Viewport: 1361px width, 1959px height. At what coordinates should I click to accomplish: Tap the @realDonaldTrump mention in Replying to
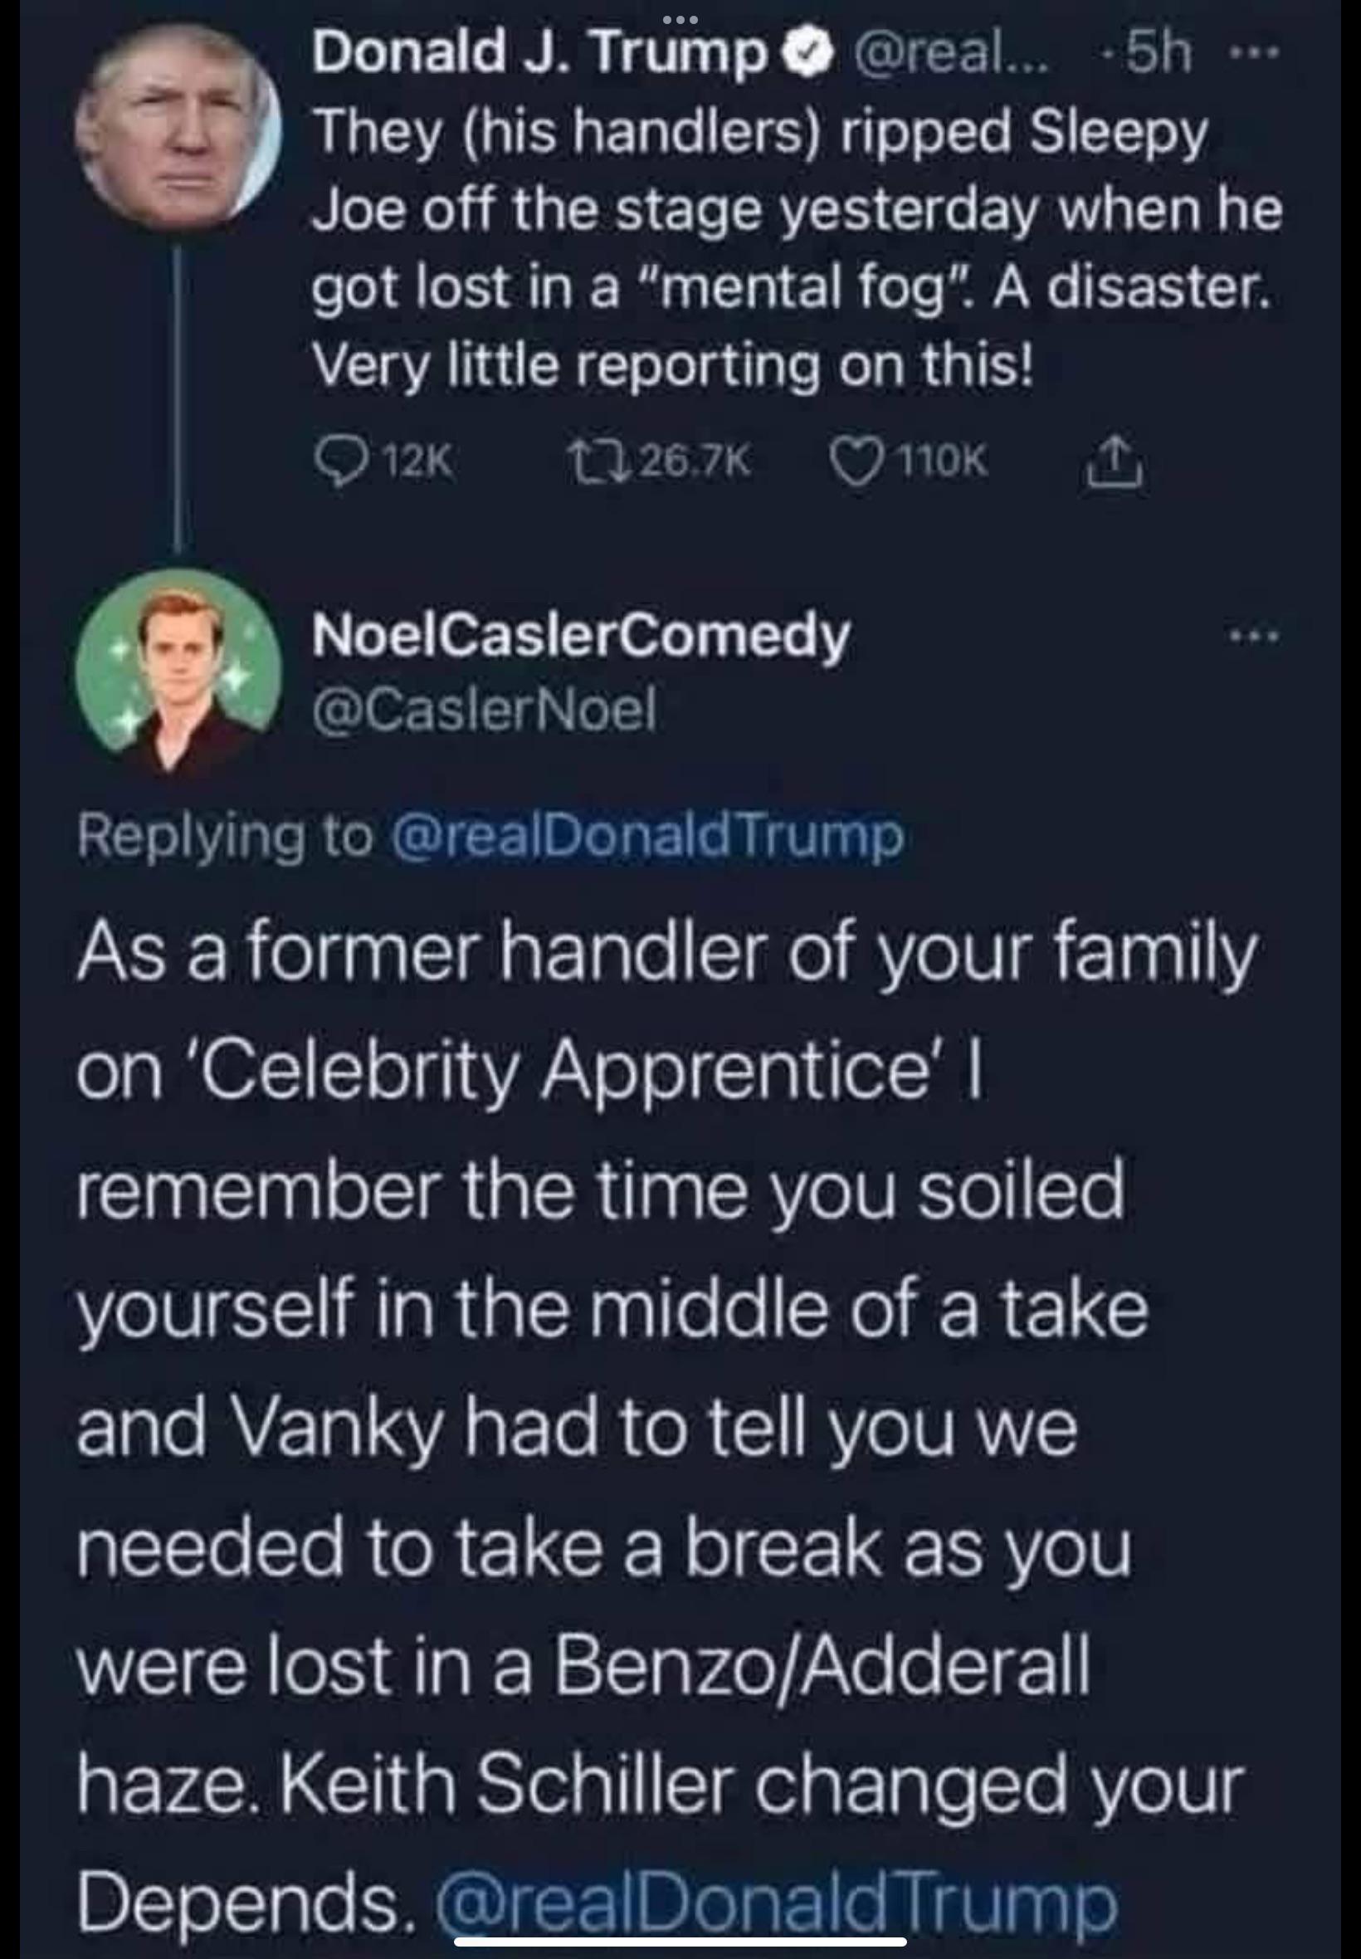click(x=646, y=838)
